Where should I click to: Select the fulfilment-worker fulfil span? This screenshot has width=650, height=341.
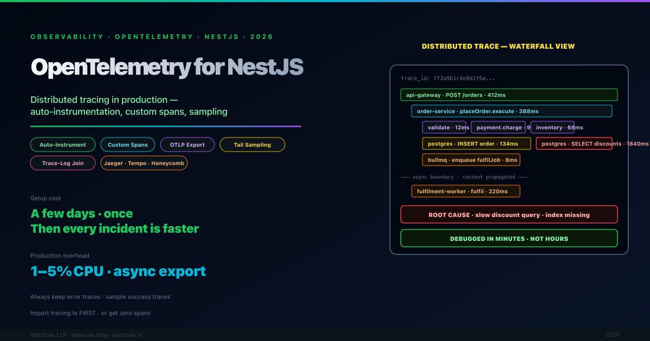pyautogui.click(x=465, y=191)
